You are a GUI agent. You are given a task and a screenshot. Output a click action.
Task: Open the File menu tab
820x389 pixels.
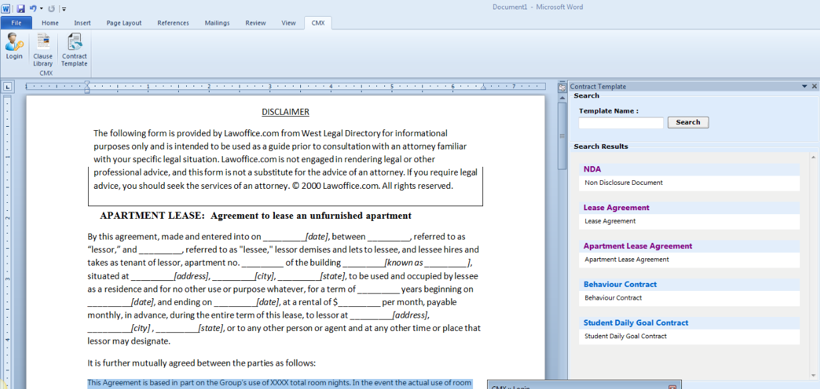pos(16,23)
